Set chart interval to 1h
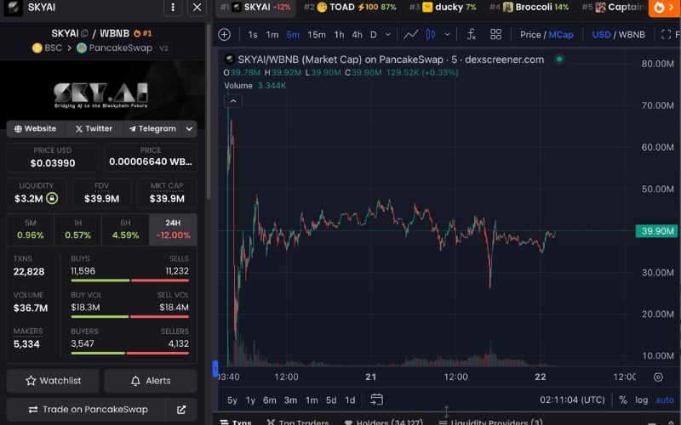The image size is (681, 425). point(339,35)
